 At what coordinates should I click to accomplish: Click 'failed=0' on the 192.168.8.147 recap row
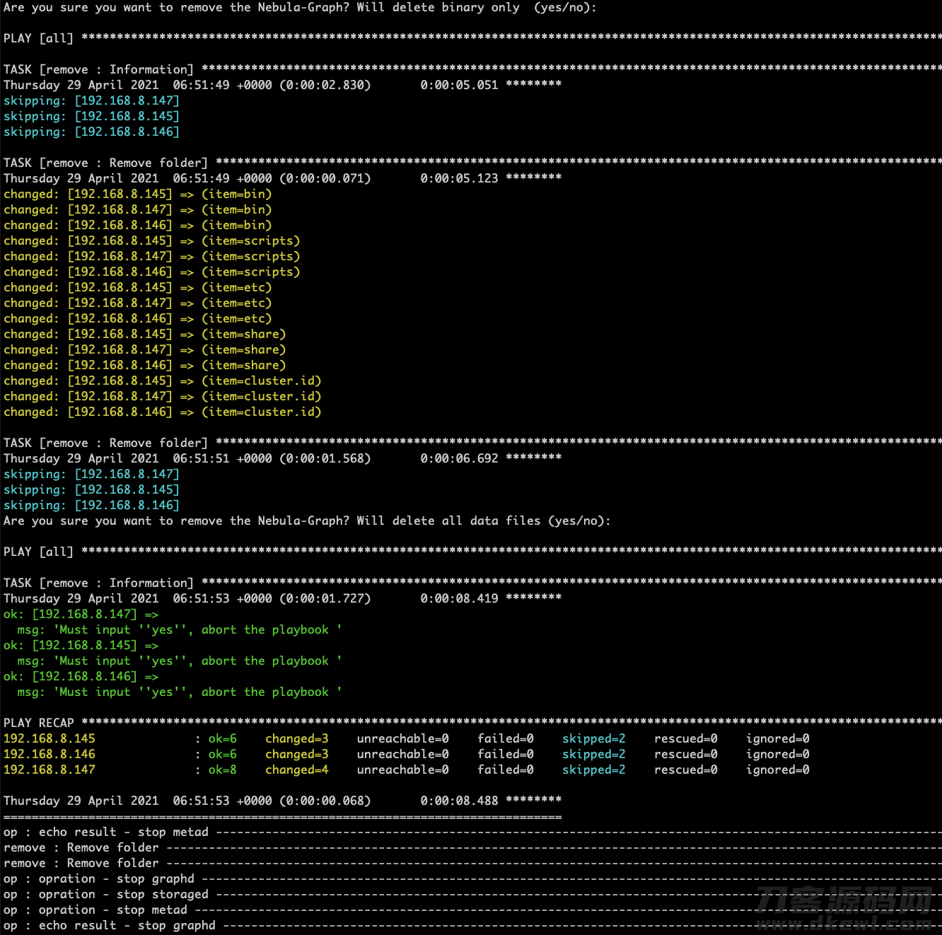[x=506, y=770]
